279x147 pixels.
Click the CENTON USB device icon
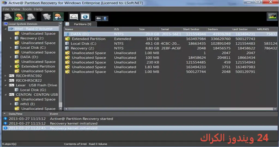pos(11,95)
